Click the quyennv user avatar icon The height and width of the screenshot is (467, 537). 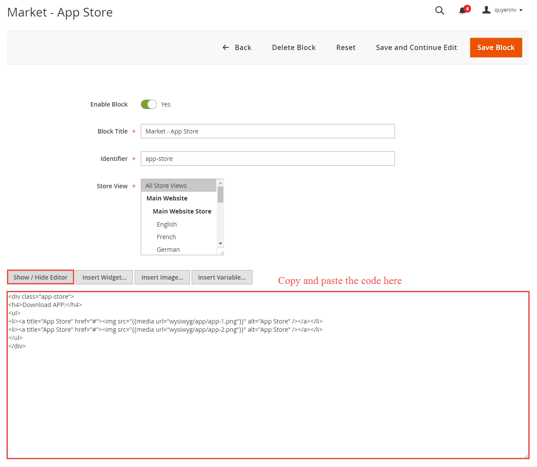tap(486, 10)
